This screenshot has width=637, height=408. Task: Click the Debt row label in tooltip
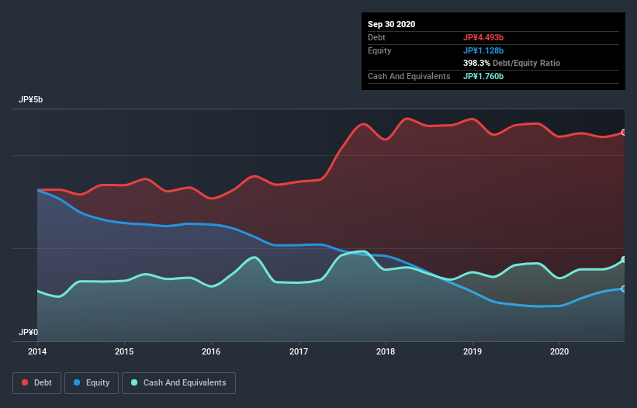point(376,37)
